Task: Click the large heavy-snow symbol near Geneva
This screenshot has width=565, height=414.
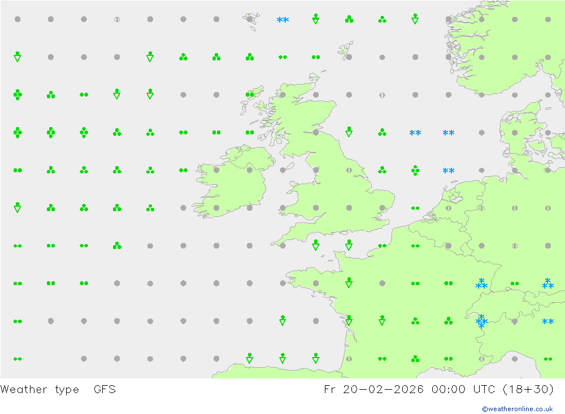Action: [x=481, y=321]
